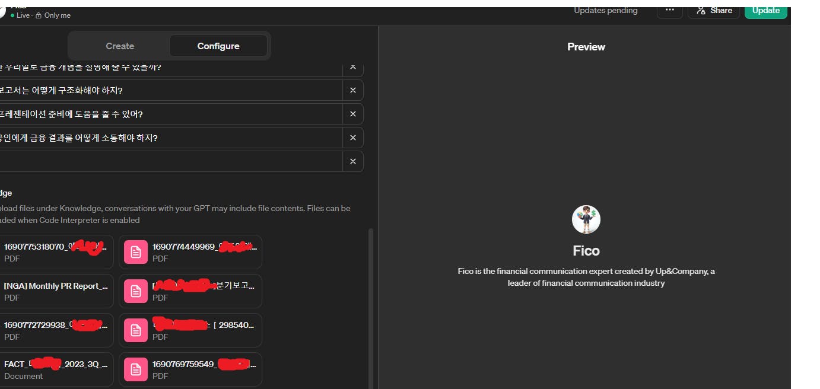The image size is (820, 389).
Task: Clear the empty conversation starter row
Action: (353, 161)
